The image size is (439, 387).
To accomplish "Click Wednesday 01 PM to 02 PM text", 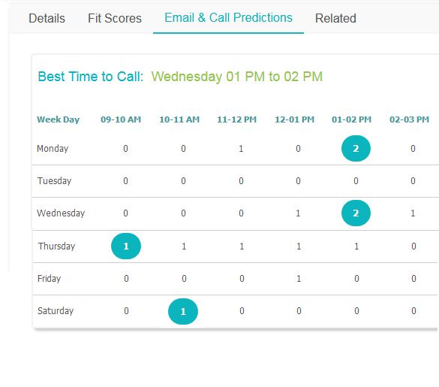I will click(x=237, y=77).
